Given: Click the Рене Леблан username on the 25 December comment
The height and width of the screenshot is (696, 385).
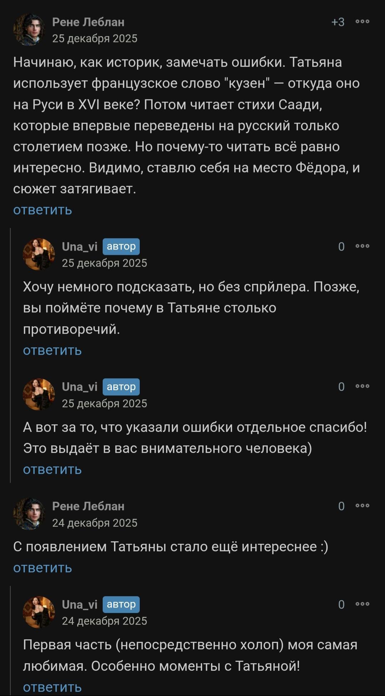Looking at the screenshot, I should click(88, 22).
